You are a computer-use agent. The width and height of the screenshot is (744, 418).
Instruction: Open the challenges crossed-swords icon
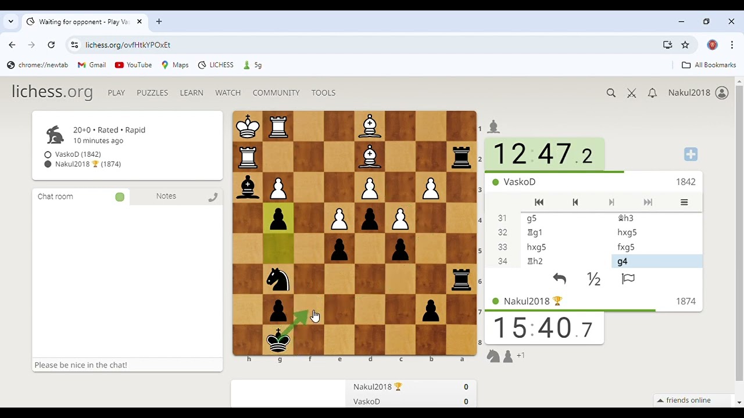(632, 93)
